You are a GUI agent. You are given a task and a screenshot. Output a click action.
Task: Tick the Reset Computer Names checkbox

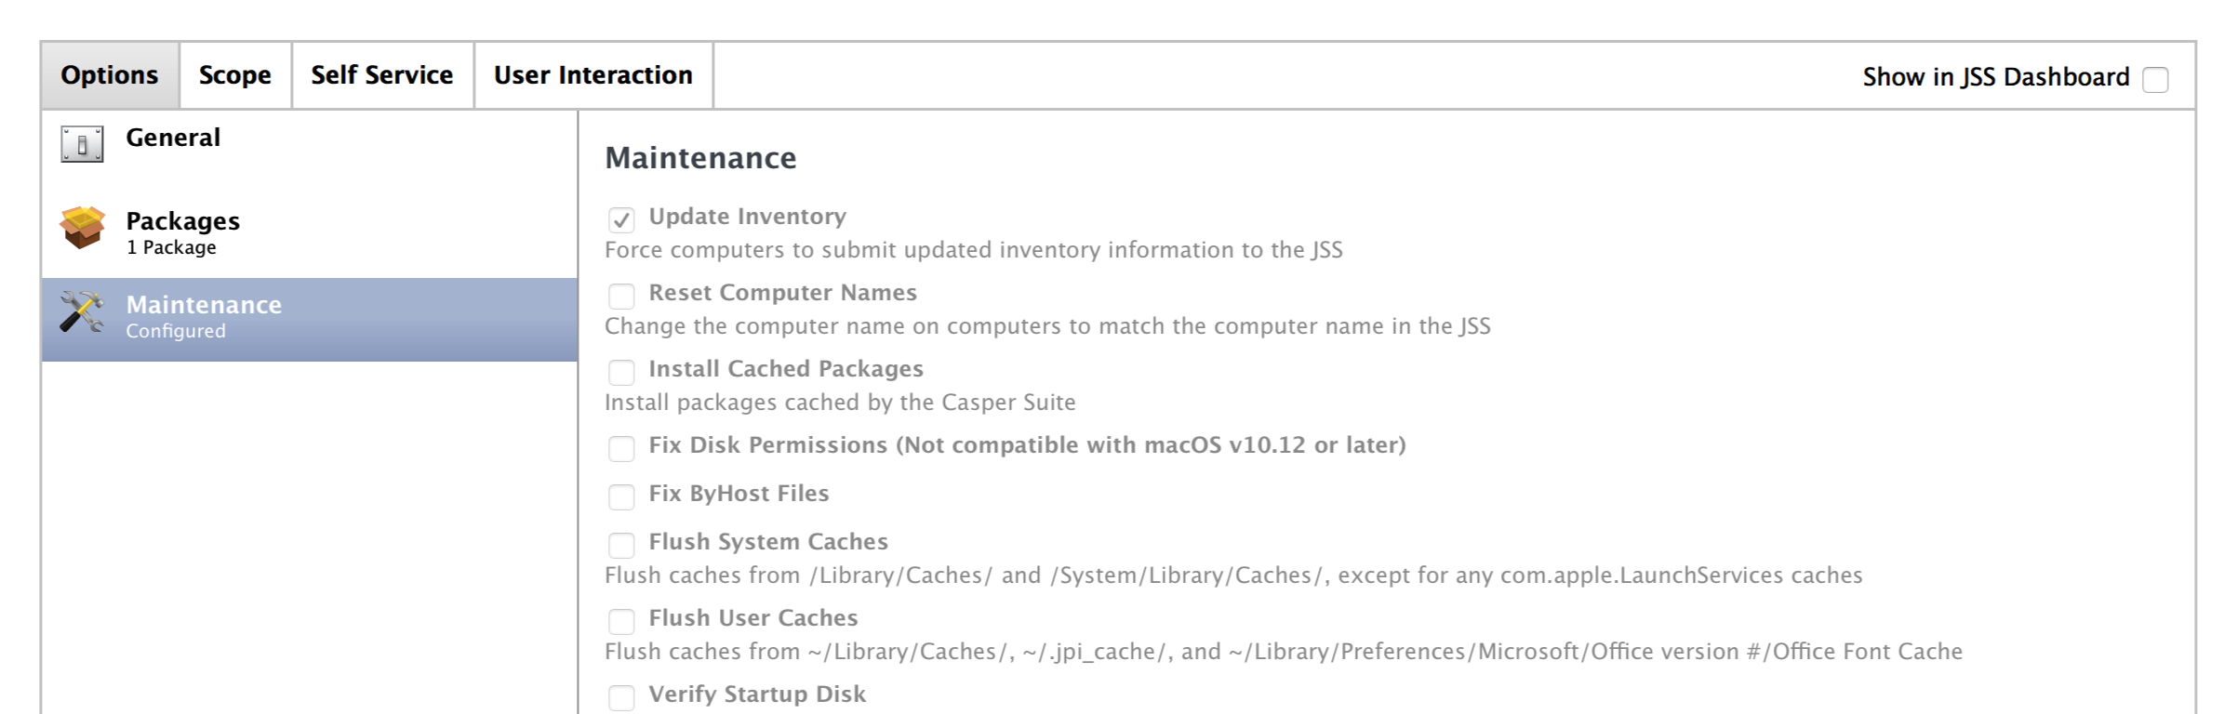point(621,296)
